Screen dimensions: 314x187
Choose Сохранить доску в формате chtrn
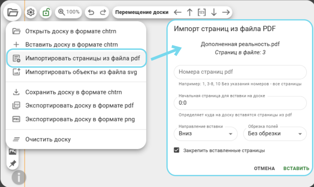click(76, 92)
